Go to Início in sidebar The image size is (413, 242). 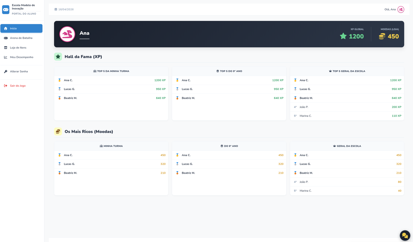pyautogui.click(x=21, y=28)
